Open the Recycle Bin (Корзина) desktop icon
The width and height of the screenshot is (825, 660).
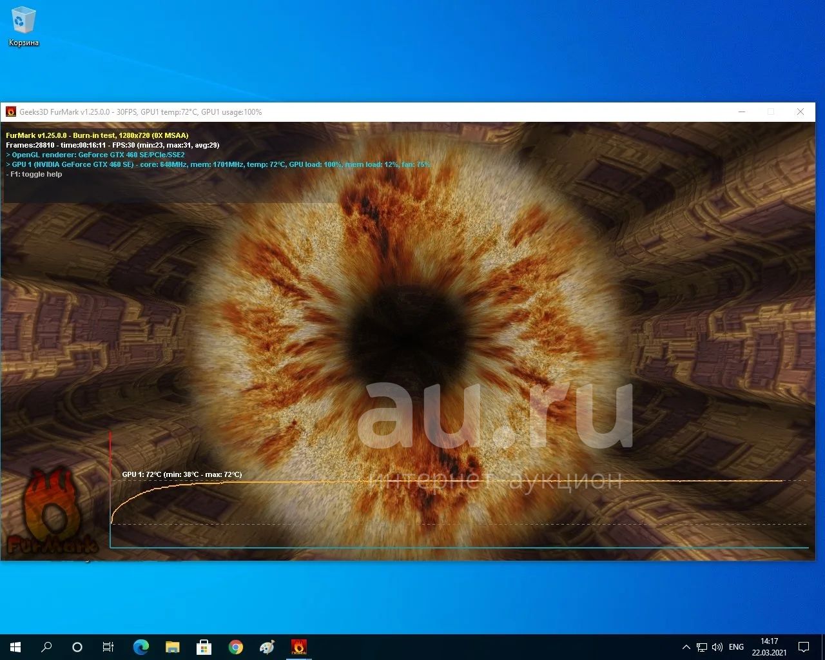(x=24, y=26)
